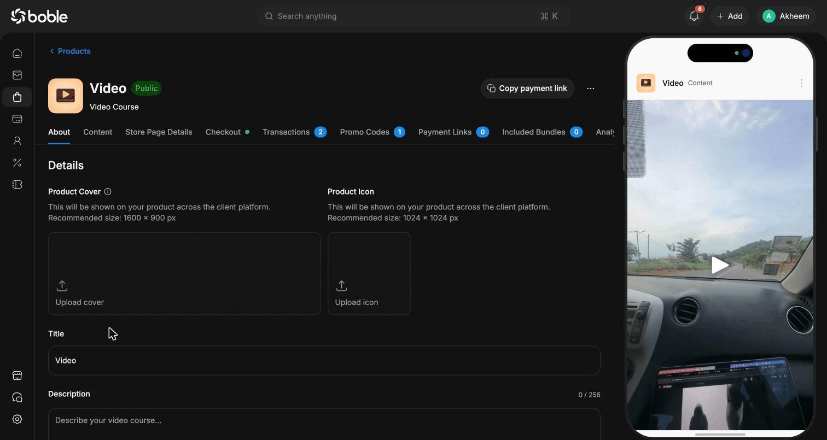827x440 pixels.
Task: Click the notifications bell icon
Action: pyautogui.click(x=694, y=16)
